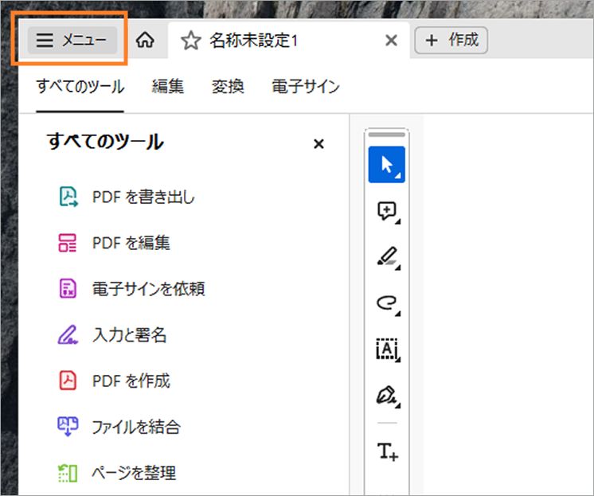This screenshot has width=594, height=496.
Task: Open the 編集 tab
Action: coord(168,87)
